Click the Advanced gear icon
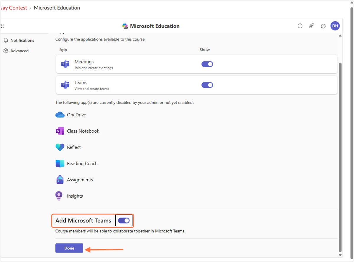 point(6,51)
